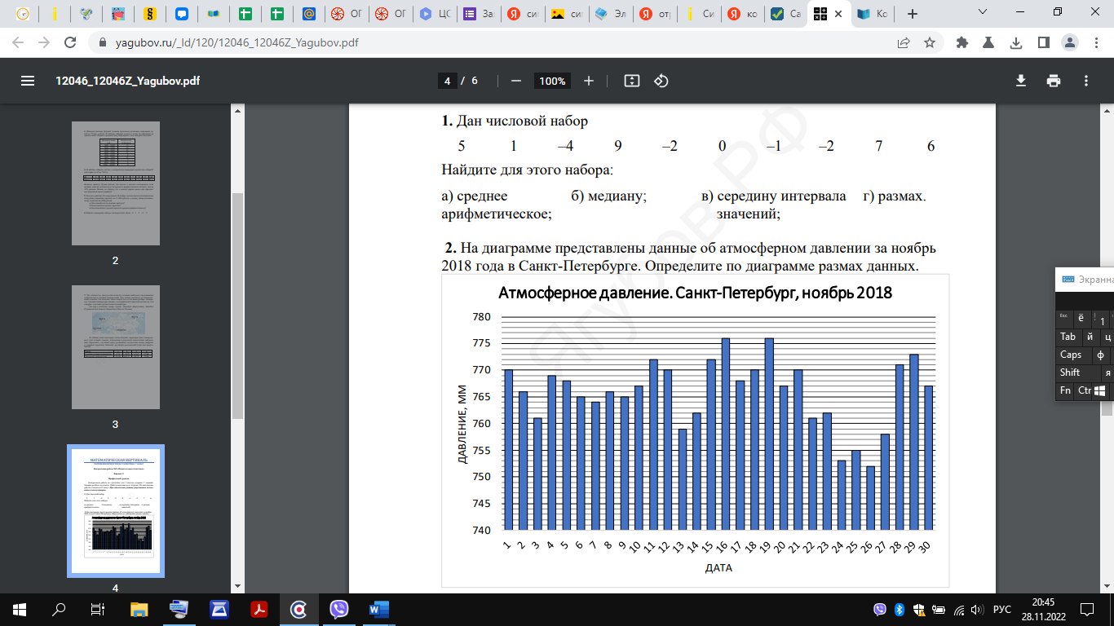The width and height of the screenshot is (1114, 626).
Task: Select page 4 thumbnail
Action: [x=115, y=511]
